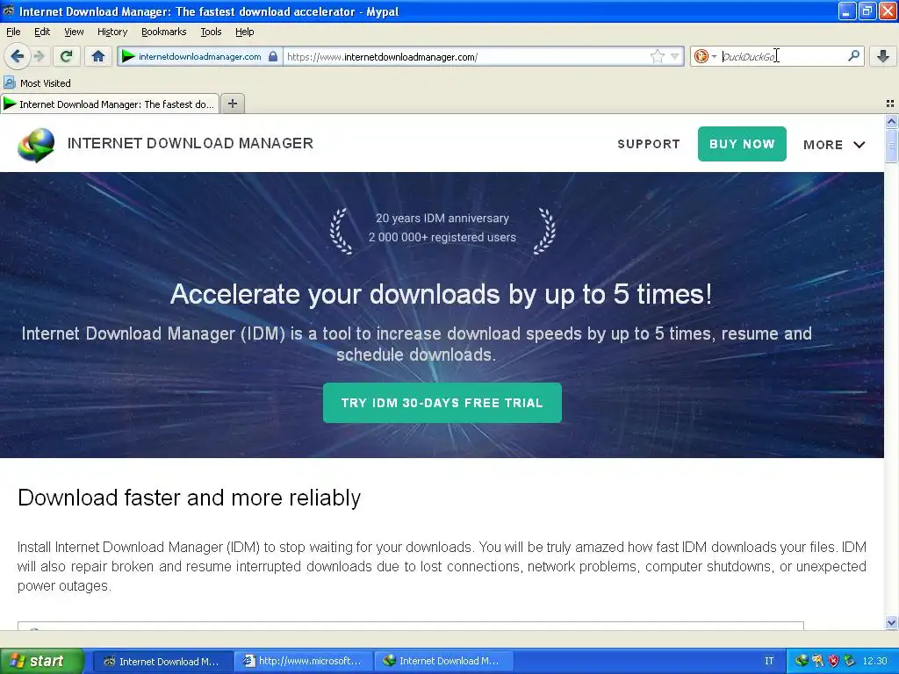This screenshot has height=674, width=899.
Task: Expand the MORE navigation menu
Action: [x=834, y=145]
